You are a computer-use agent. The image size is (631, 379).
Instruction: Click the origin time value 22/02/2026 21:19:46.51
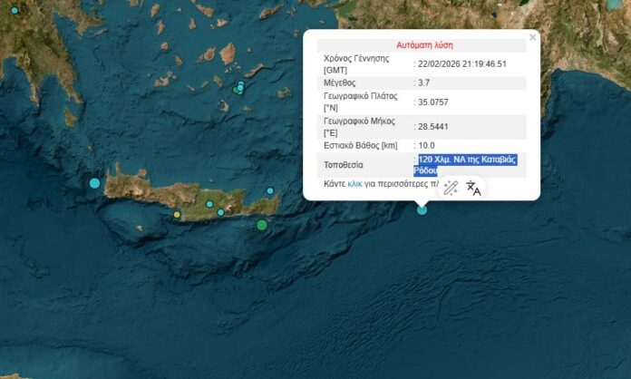pos(461,64)
